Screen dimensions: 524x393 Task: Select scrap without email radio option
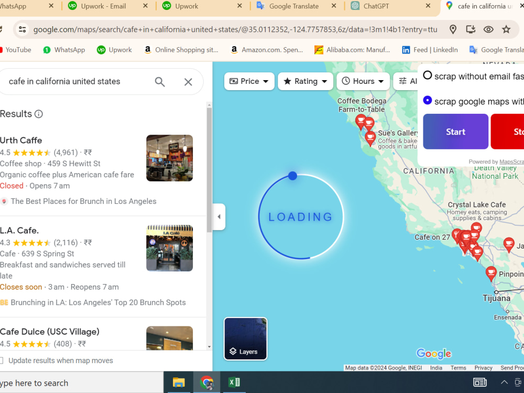coord(428,75)
